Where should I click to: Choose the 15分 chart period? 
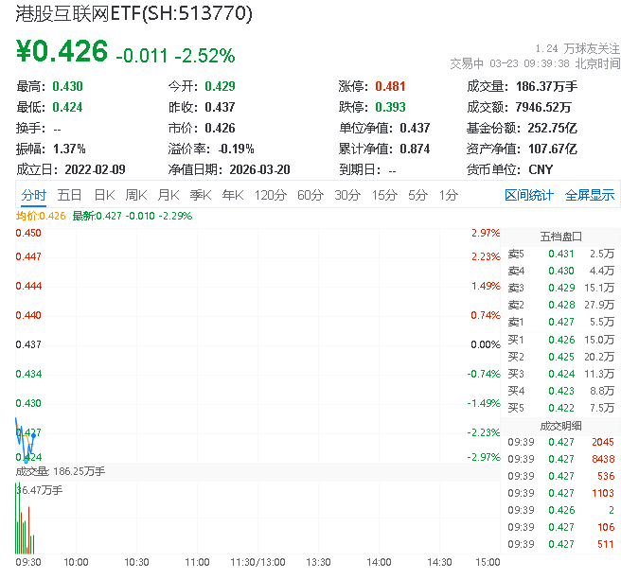pos(384,195)
